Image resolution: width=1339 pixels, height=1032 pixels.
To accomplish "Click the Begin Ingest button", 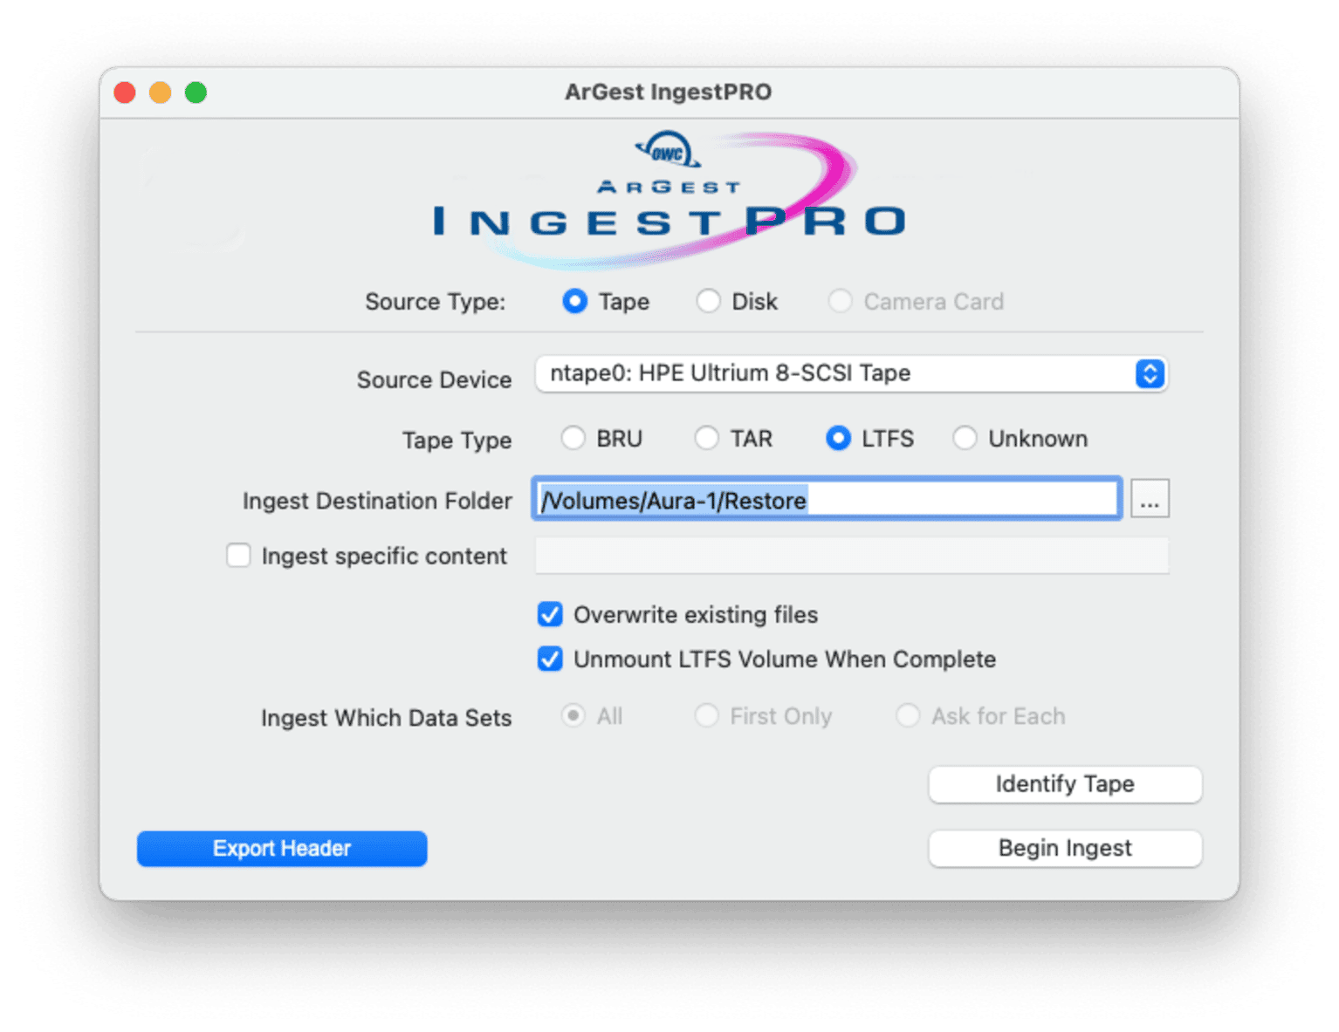I will pos(1065,849).
